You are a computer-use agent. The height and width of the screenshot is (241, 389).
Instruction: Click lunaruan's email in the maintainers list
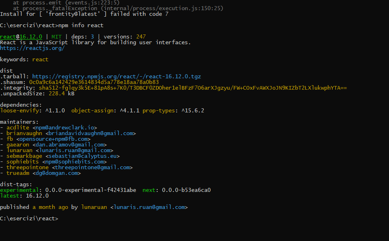(75, 150)
